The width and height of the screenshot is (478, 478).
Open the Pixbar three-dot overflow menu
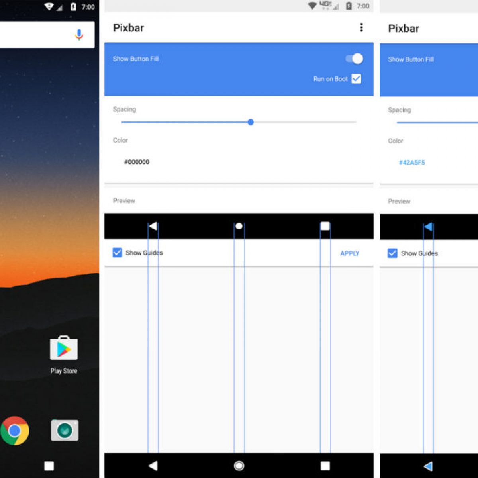pyautogui.click(x=361, y=27)
